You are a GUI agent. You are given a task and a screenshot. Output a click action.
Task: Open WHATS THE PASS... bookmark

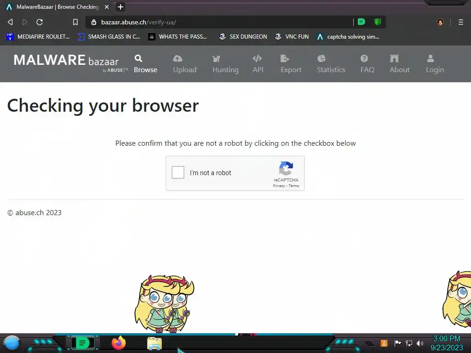[x=178, y=37]
